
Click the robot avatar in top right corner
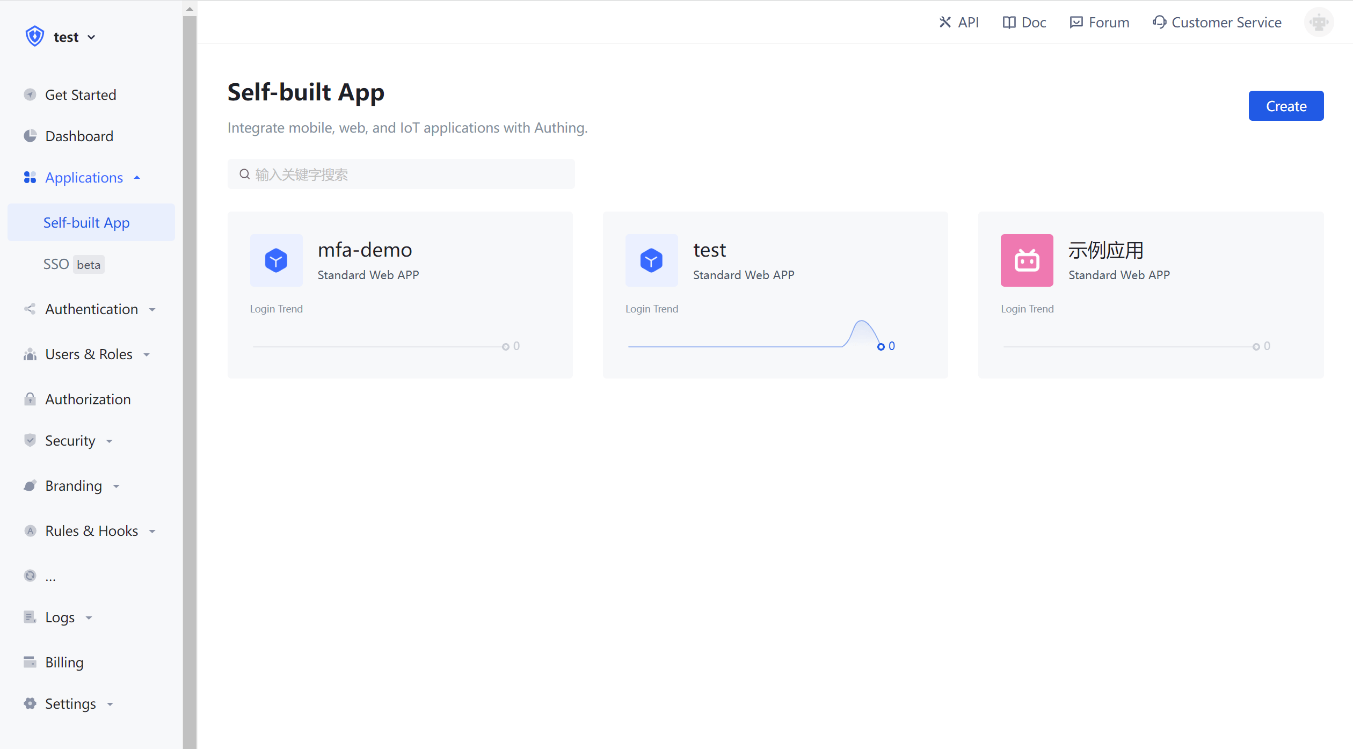pos(1319,22)
